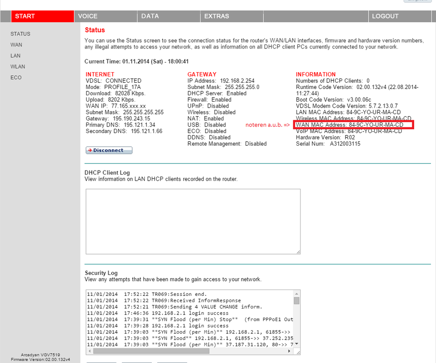Click the 17:46:36 login success log line
436x363 pixels.
(x=158, y=313)
